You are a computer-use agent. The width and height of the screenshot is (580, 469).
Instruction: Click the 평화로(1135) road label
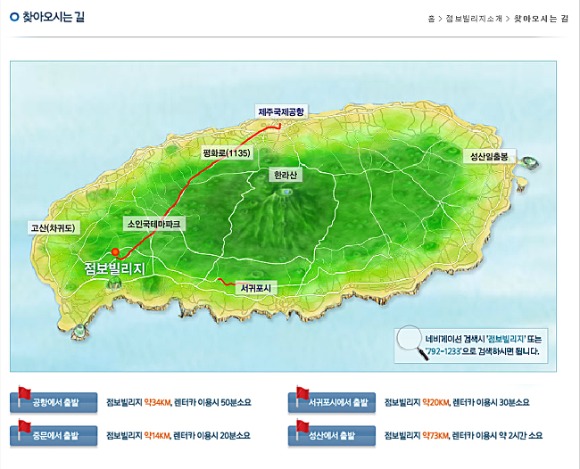[x=227, y=152]
